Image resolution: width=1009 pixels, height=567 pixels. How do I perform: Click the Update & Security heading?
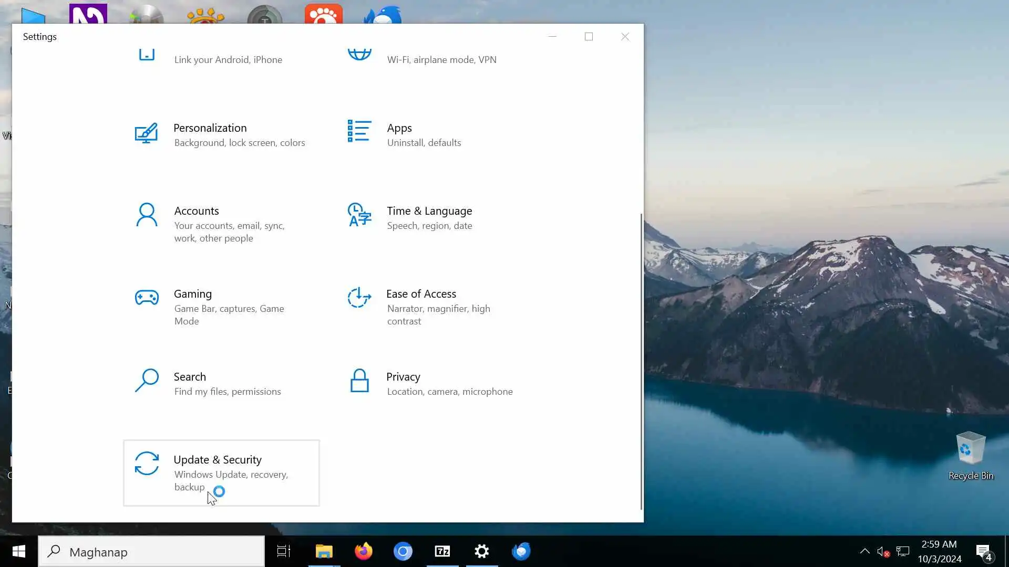(218, 460)
